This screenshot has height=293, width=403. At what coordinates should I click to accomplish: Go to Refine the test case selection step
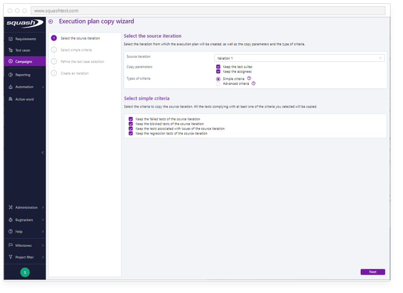[82, 62]
